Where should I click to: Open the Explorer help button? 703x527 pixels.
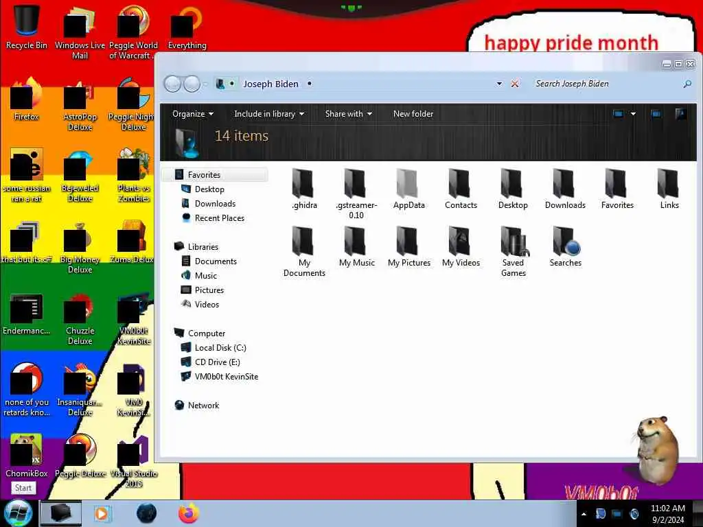680,114
